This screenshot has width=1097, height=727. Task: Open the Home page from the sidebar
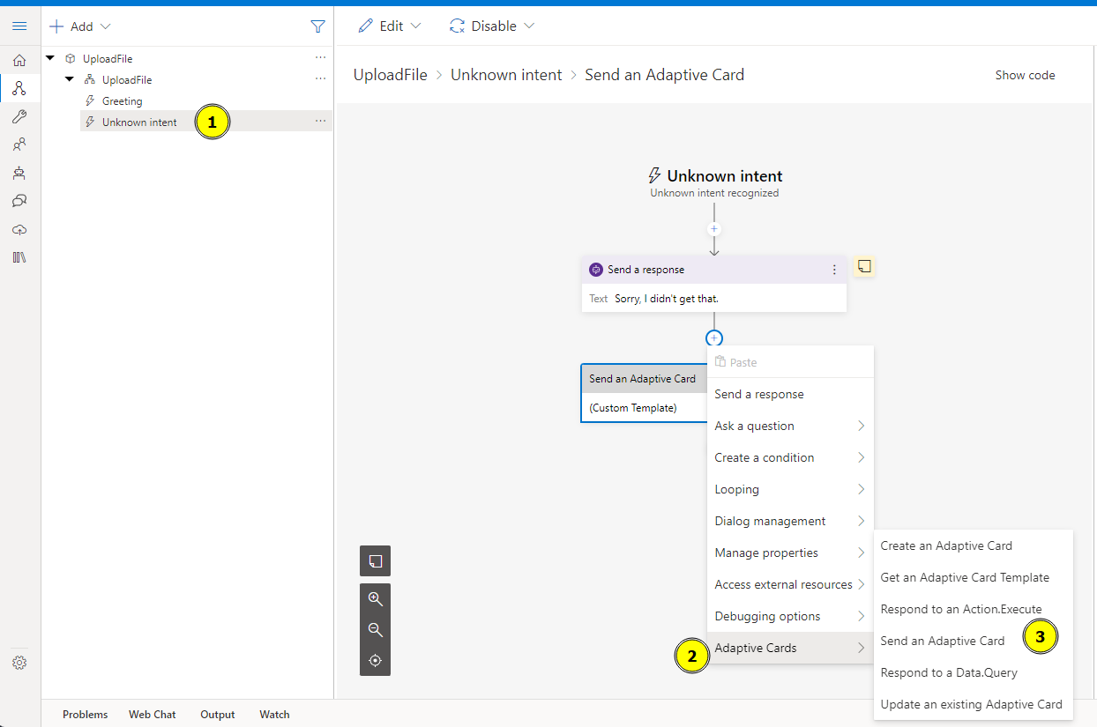[x=19, y=60]
